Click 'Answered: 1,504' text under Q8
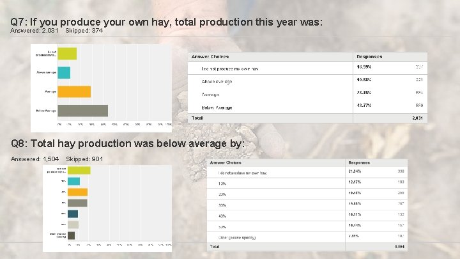The width and height of the screenshot is (460, 259). [x=35, y=159]
